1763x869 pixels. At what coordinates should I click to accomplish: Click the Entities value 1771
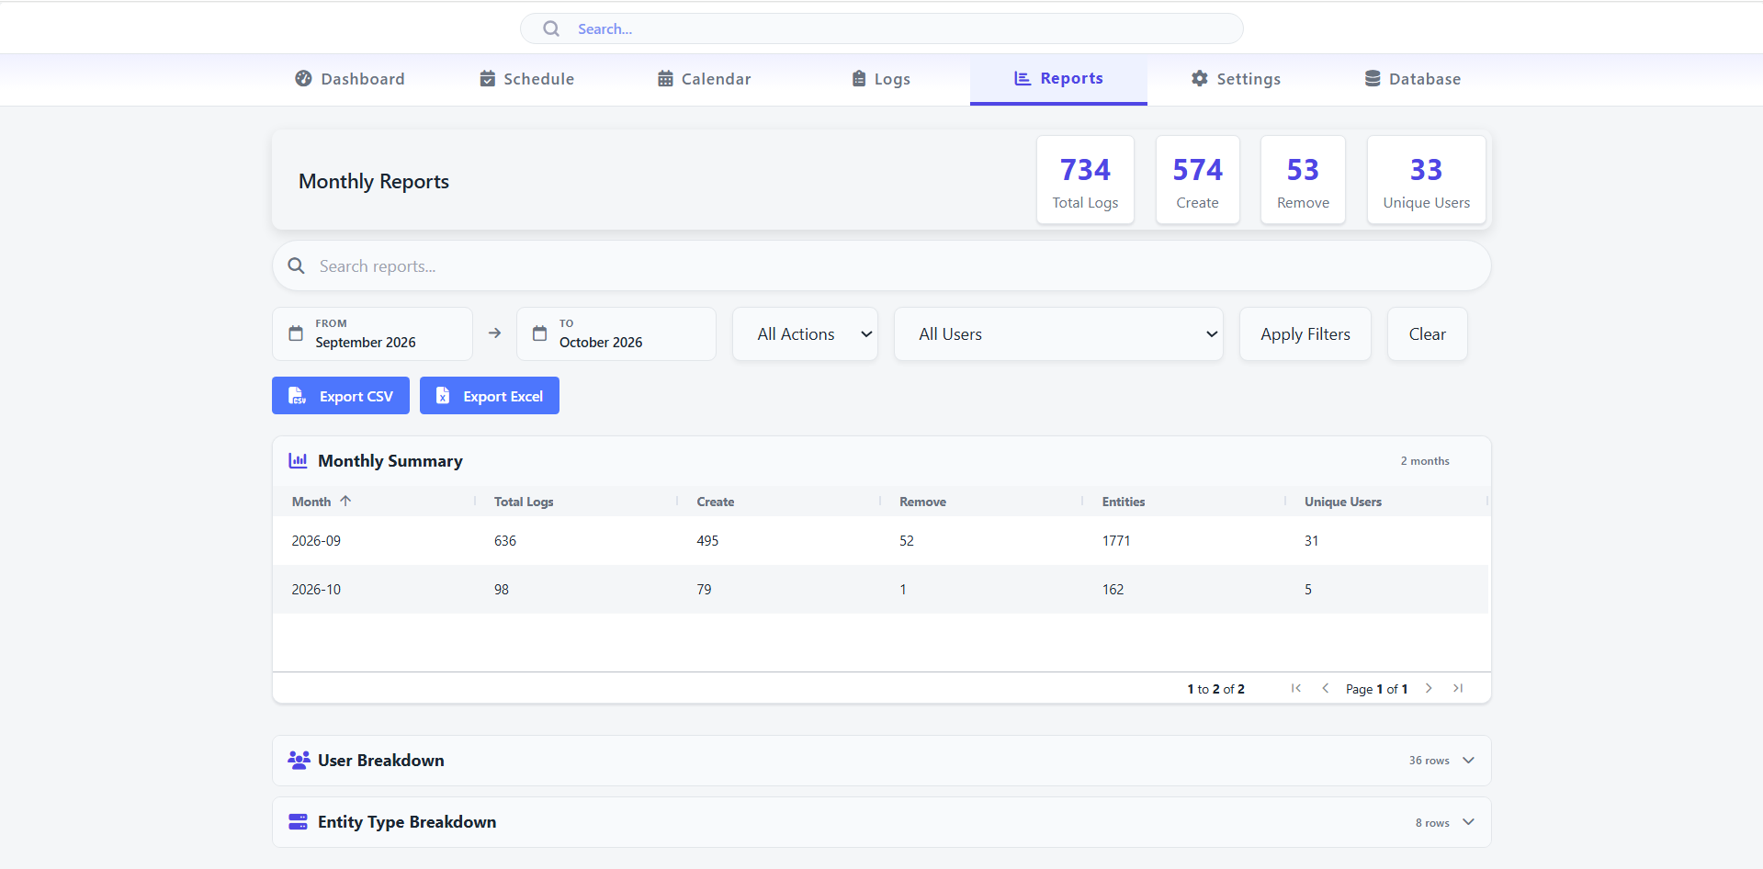[x=1116, y=540]
